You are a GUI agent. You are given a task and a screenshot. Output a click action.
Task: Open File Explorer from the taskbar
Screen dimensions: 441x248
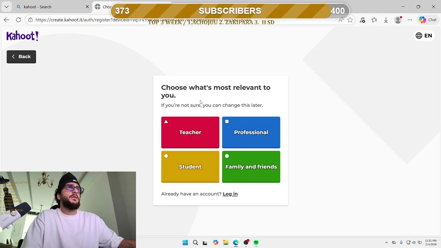(x=225, y=242)
